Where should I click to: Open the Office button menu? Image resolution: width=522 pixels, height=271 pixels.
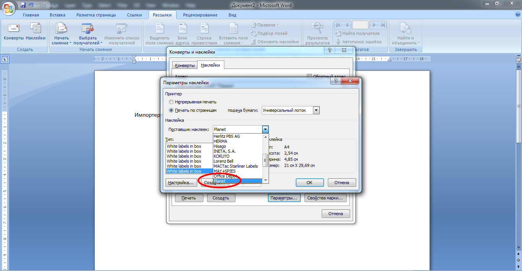tap(8, 8)
